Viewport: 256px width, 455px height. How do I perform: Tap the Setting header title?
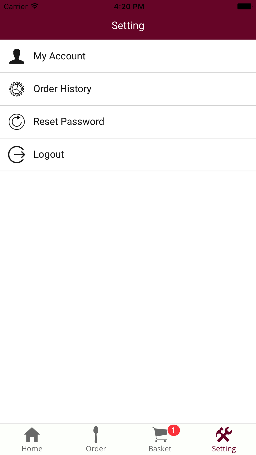pyautogui.click(x=128, y=26)
